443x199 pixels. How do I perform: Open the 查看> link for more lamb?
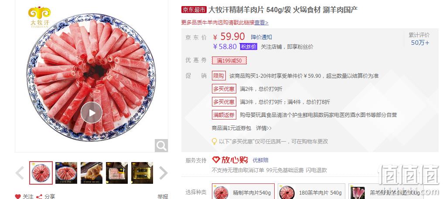[261, 23]
